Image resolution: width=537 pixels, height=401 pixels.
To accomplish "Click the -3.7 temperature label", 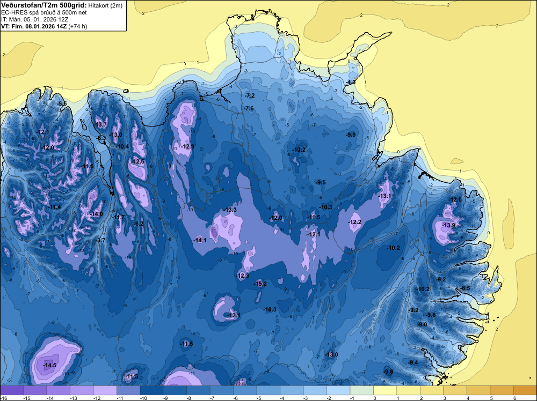I will coord(101,240).
